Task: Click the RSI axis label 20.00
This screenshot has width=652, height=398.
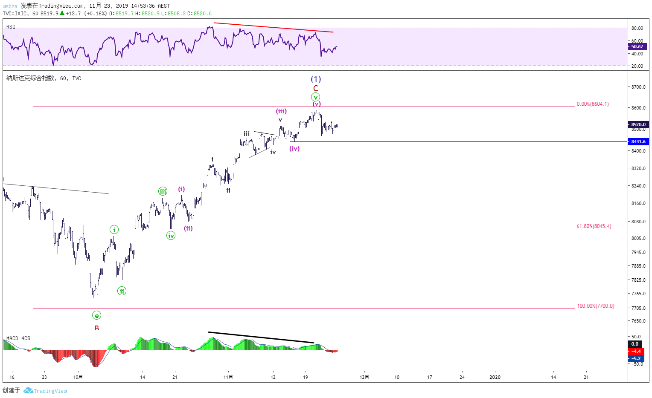Action: [x=637, y=66]
